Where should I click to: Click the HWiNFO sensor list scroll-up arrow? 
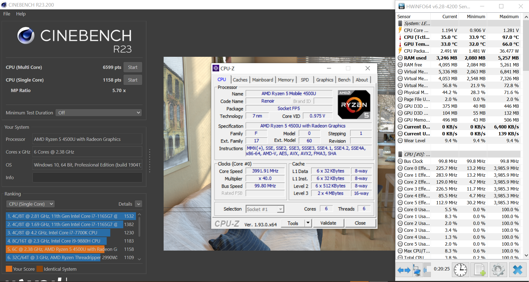pyautogui.click(x=526, y=17)
